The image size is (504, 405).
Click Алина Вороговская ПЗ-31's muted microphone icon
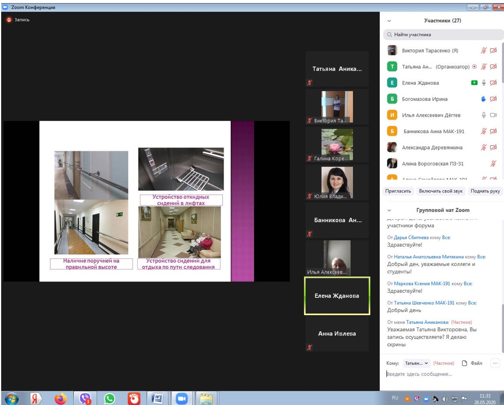(493, 163)
